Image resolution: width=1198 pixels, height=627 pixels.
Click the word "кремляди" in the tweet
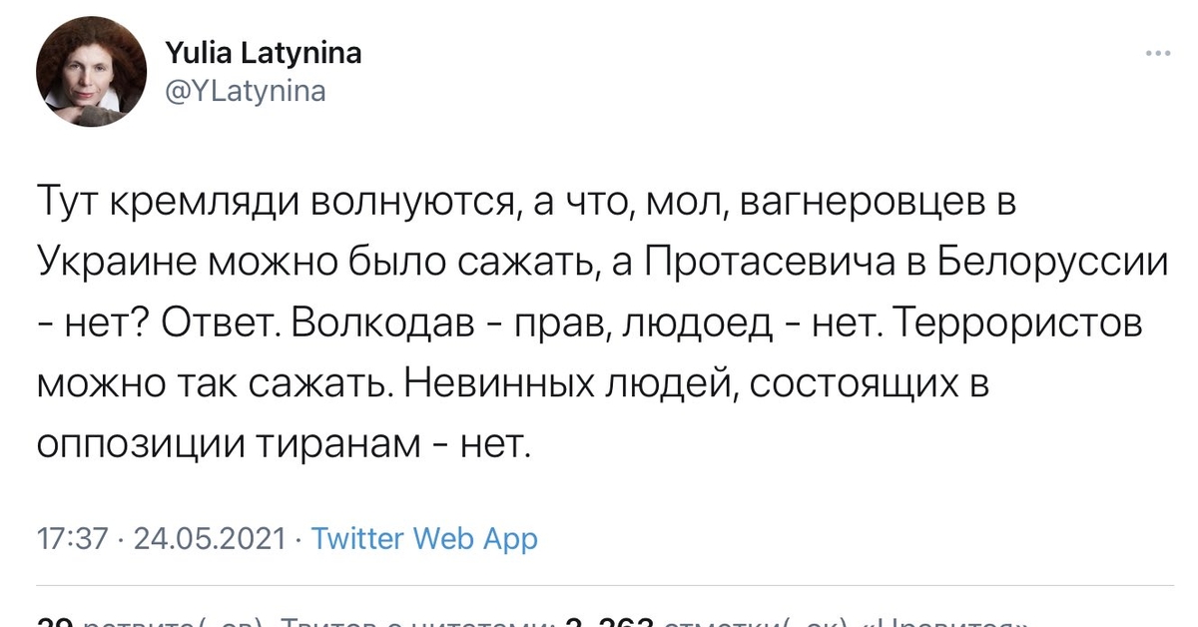(211, 202)
